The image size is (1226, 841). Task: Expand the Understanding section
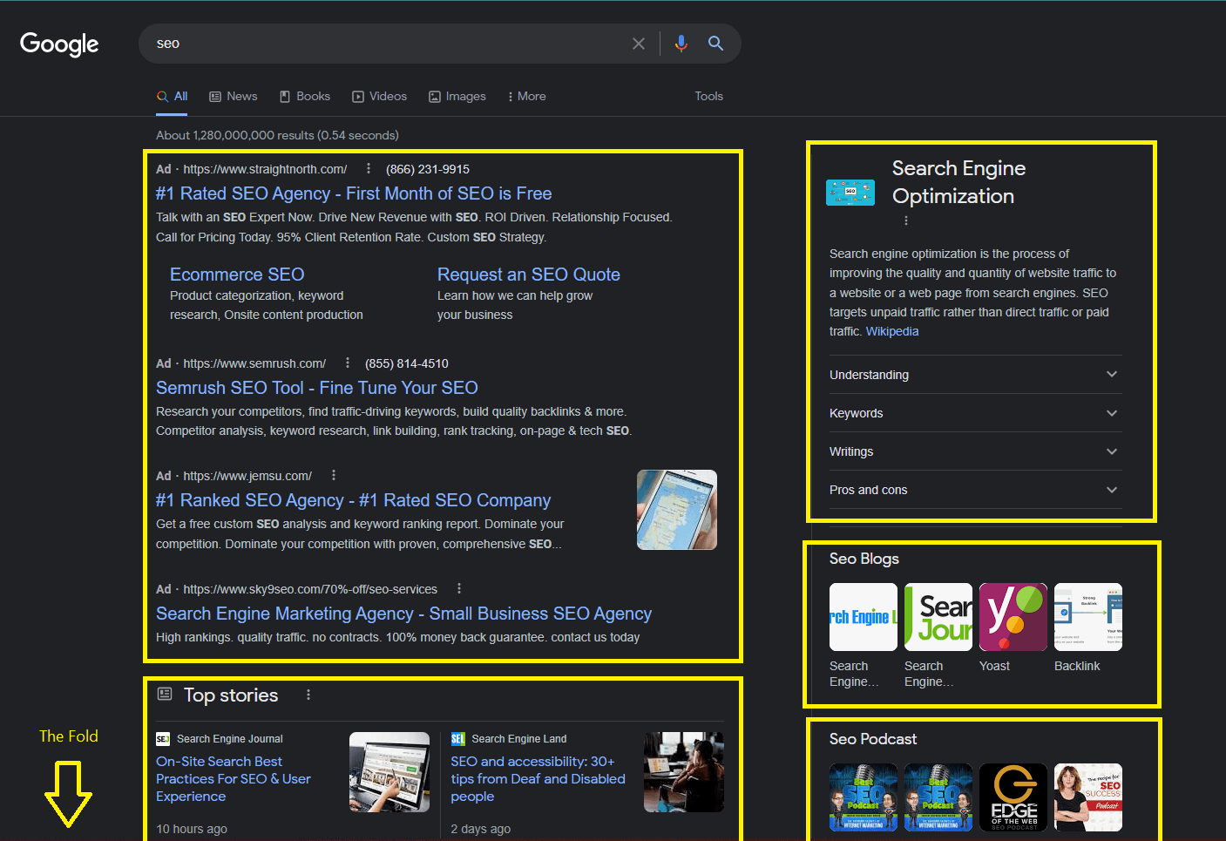pos(975,375)
